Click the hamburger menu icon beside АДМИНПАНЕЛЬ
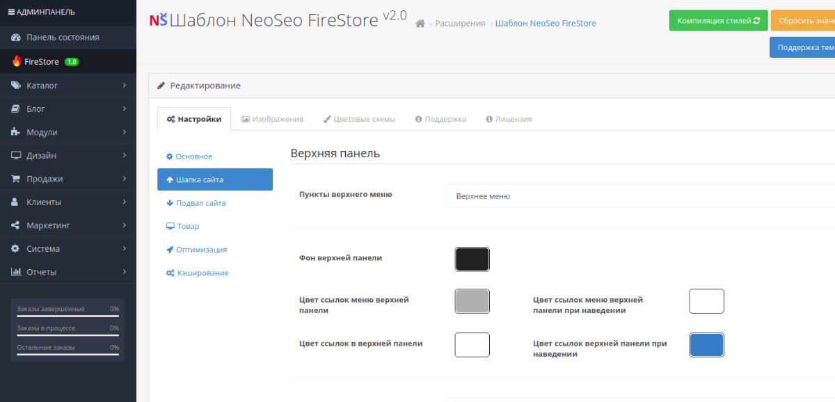The image size is (835, 402). coord(11,12)
